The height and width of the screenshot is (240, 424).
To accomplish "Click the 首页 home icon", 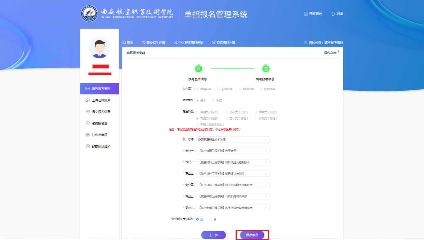I will [124, 42].
